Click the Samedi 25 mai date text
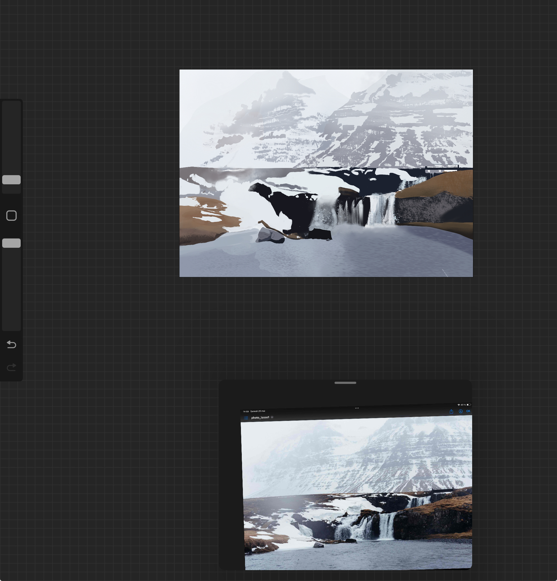557x581 pixels. [x=258, y=411]
